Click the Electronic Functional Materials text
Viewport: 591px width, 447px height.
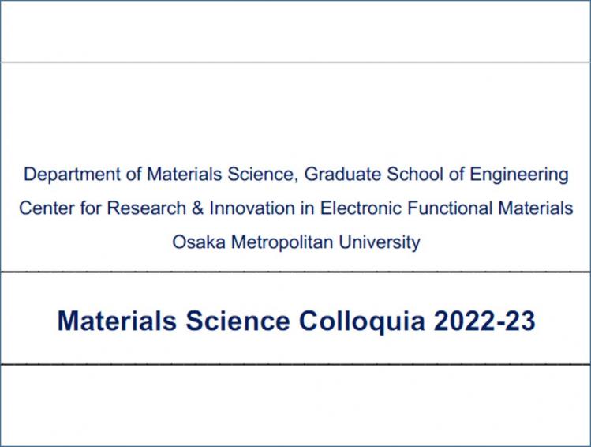click(447, 208)
